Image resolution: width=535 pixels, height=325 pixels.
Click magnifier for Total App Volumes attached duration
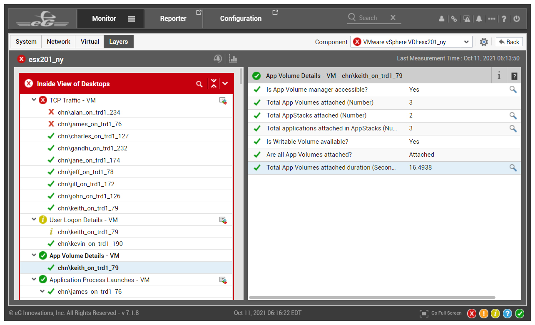[513, 167]
